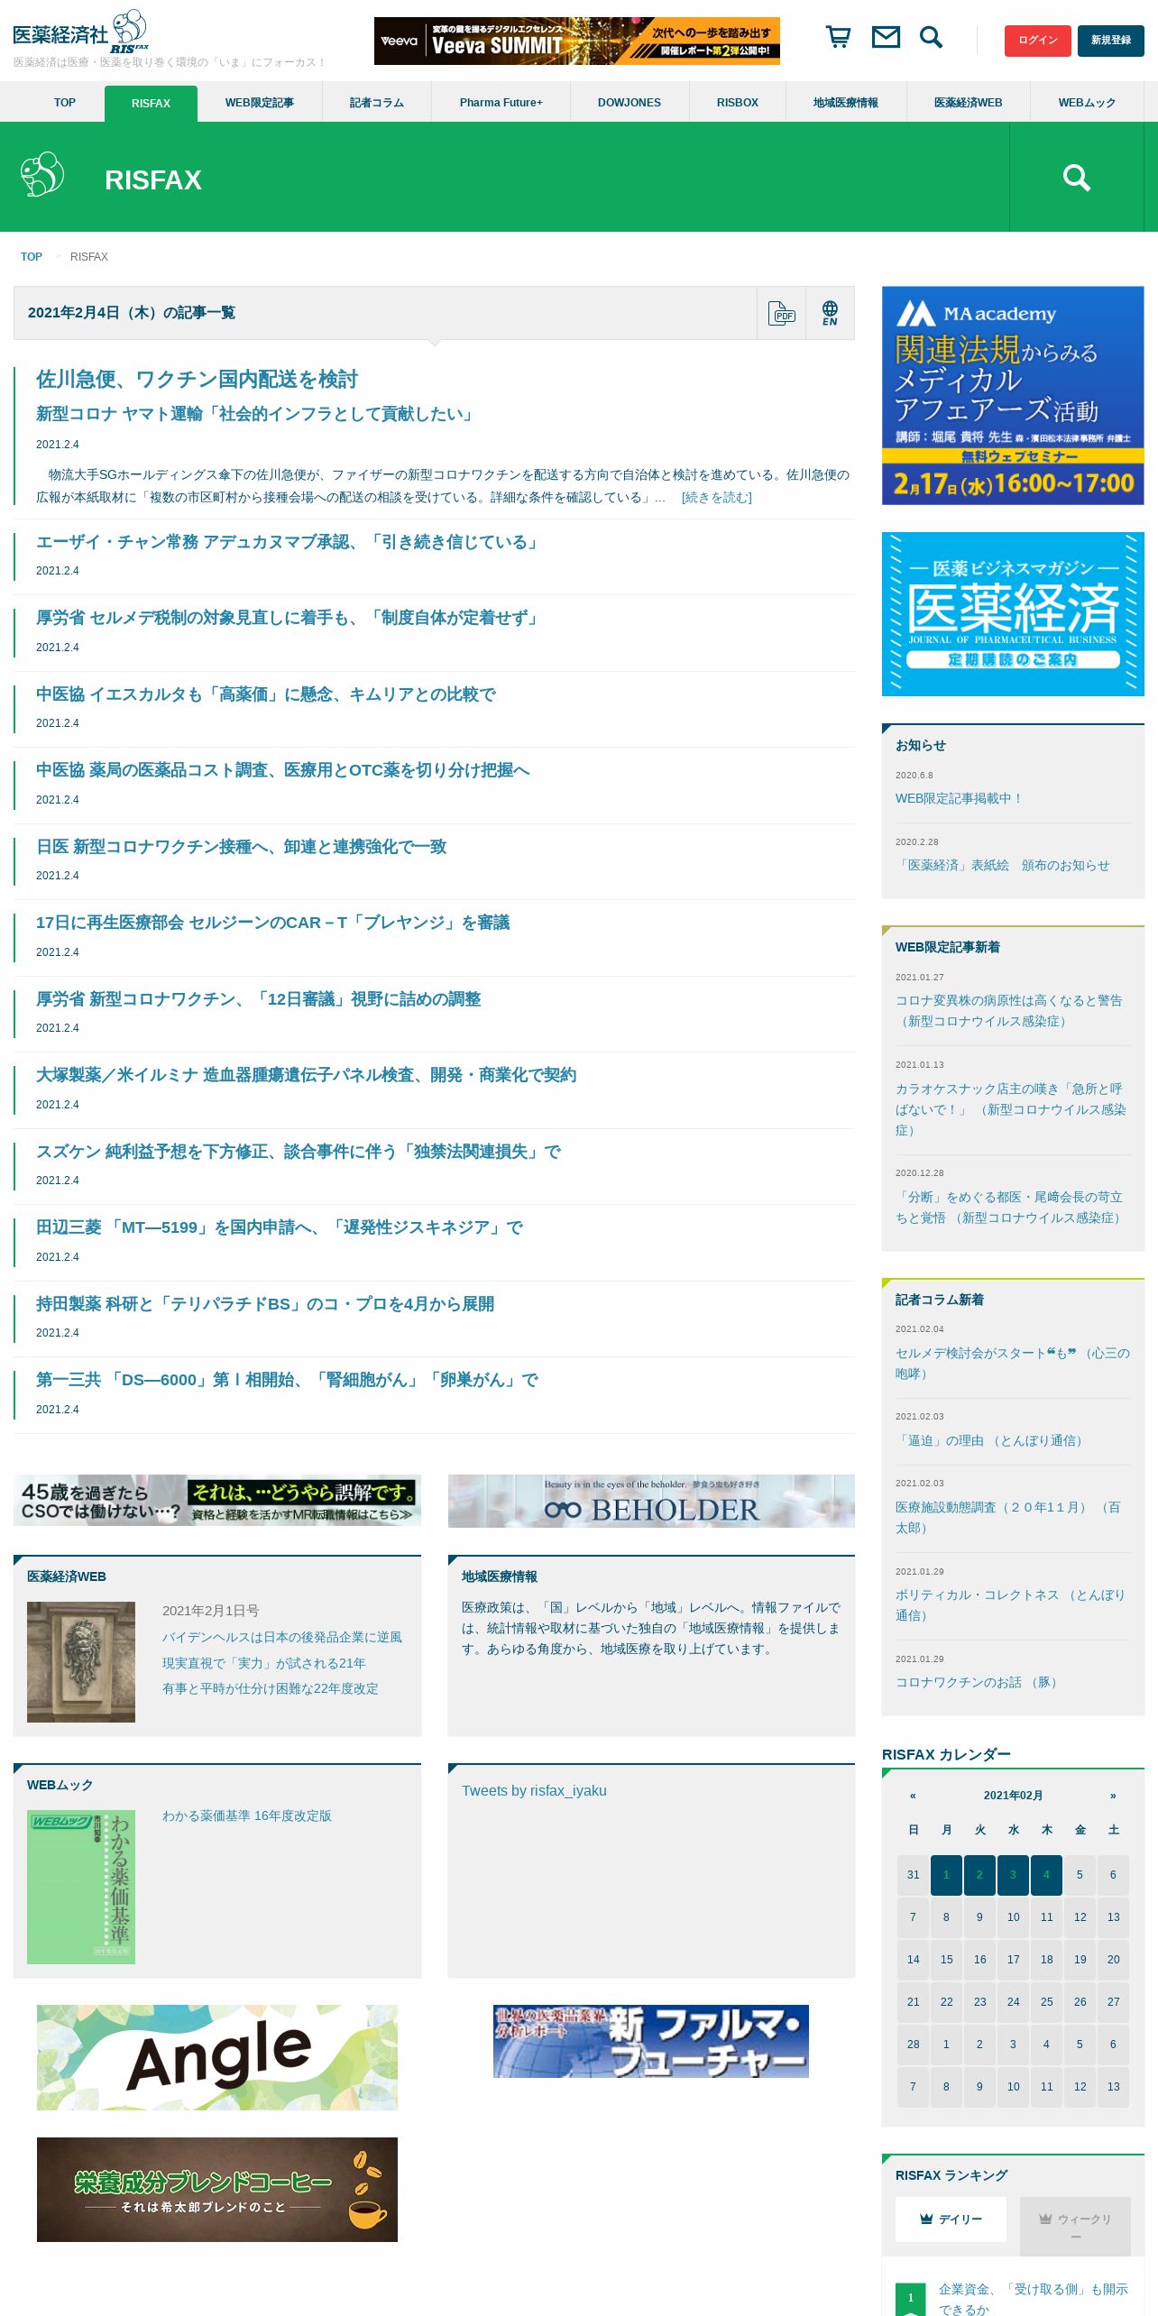Open the shopping cart icon
This screenshot has width=1158, height=2316.
tap(839, 37)
